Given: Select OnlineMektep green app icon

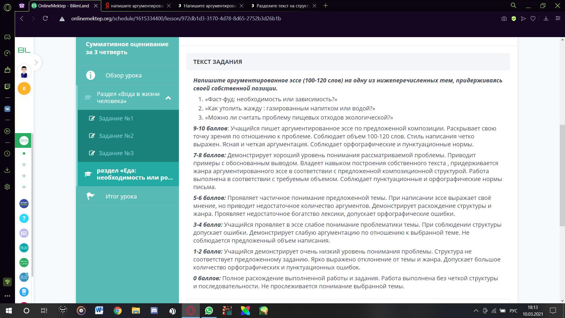Looking at the screenshot, I should pos(24,141).
